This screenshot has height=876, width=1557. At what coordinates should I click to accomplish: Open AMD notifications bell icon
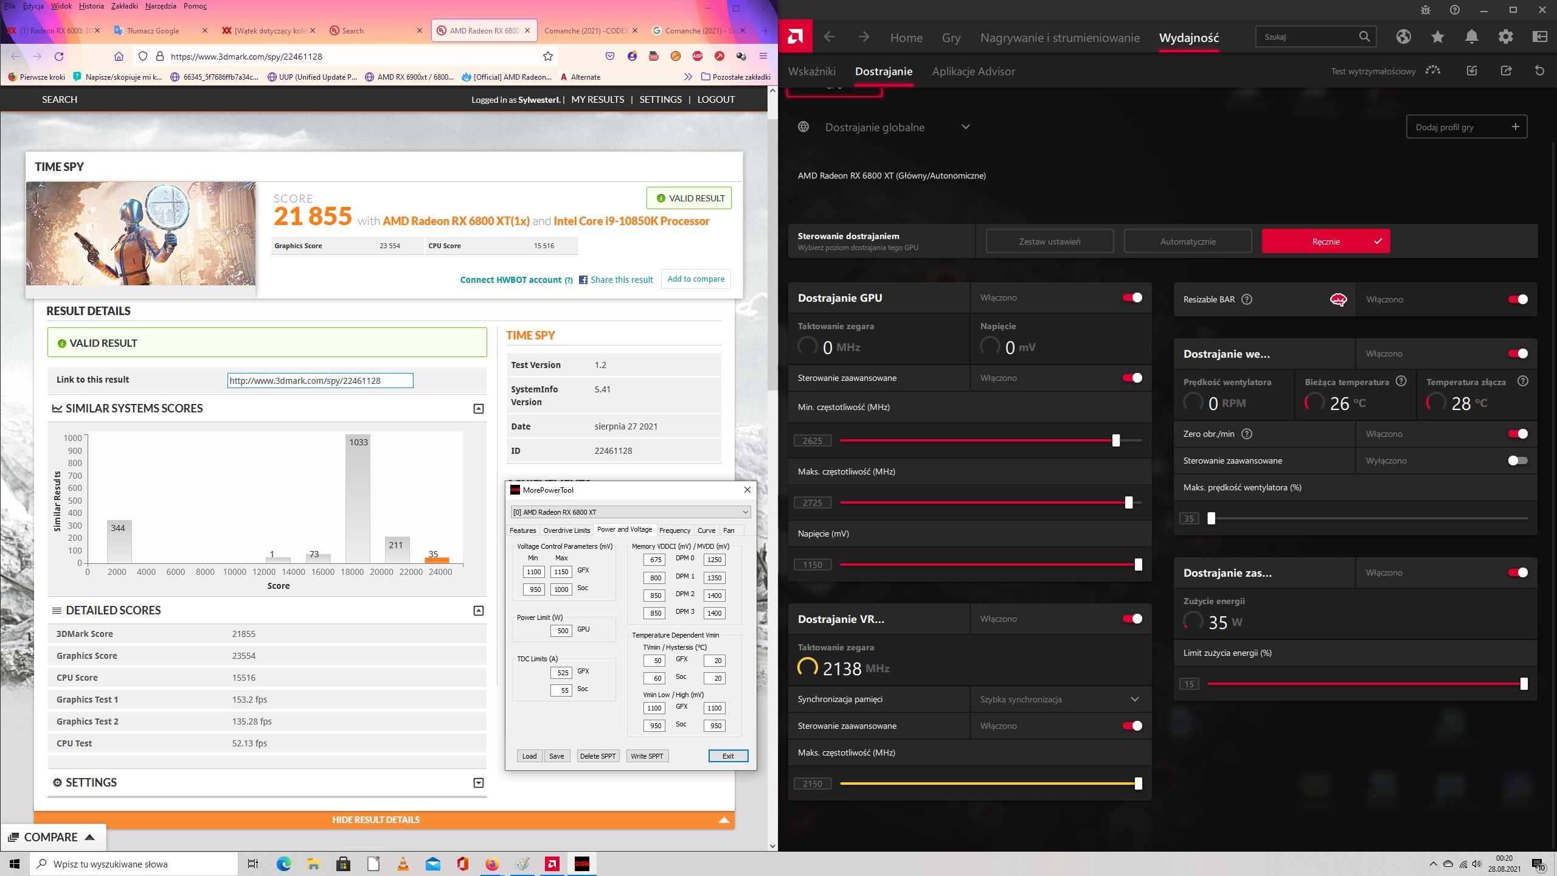pyautogui.click(x=1471, y=37)
